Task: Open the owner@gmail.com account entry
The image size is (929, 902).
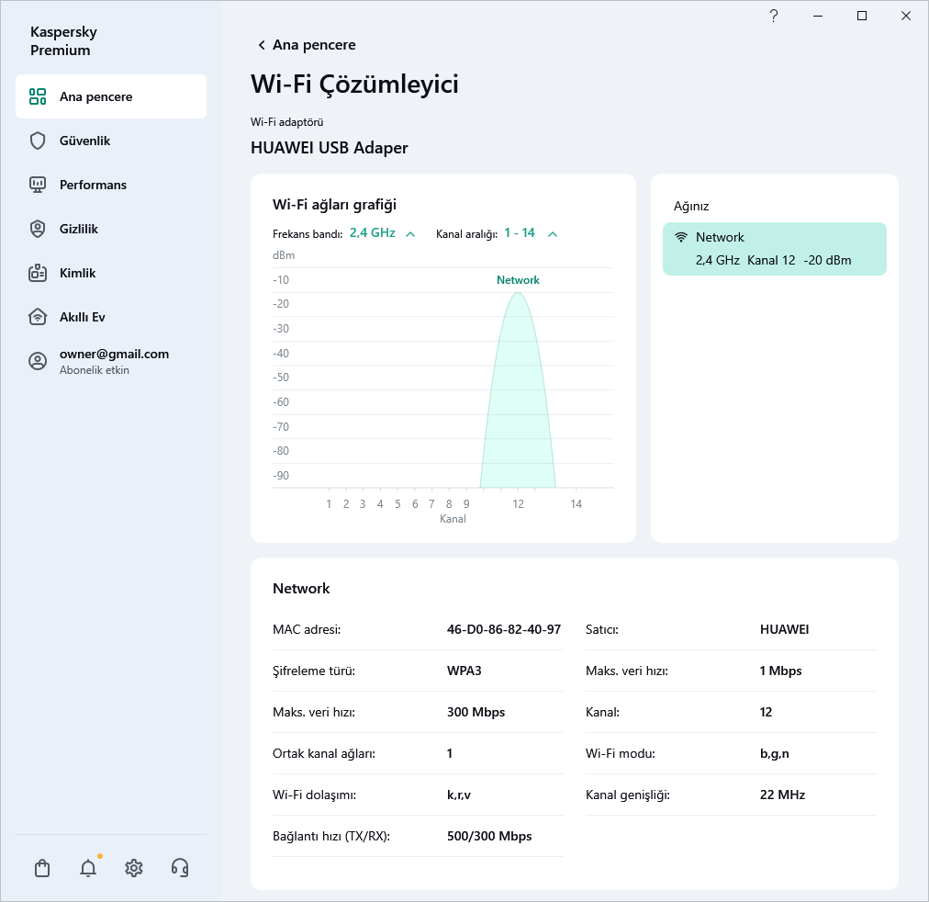Action: 114,361
